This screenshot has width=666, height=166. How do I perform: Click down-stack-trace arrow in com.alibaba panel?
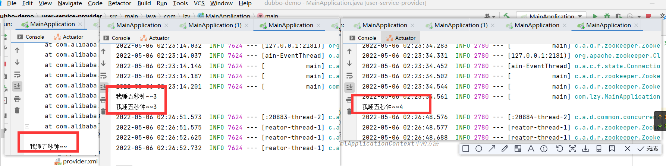[x=17, y=62]
